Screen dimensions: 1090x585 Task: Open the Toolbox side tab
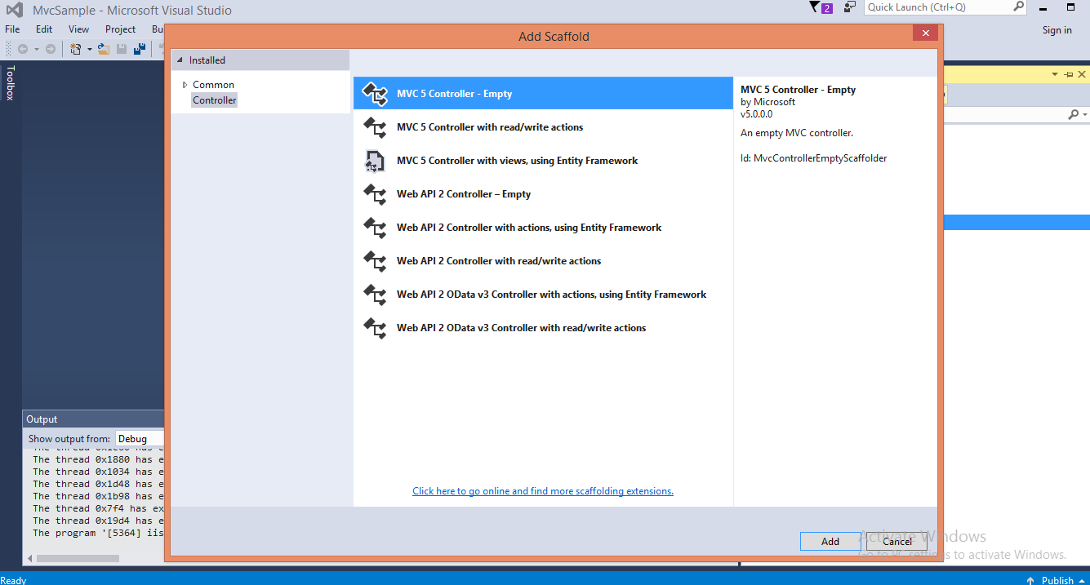pyautogui.click(x=11, y=83)
